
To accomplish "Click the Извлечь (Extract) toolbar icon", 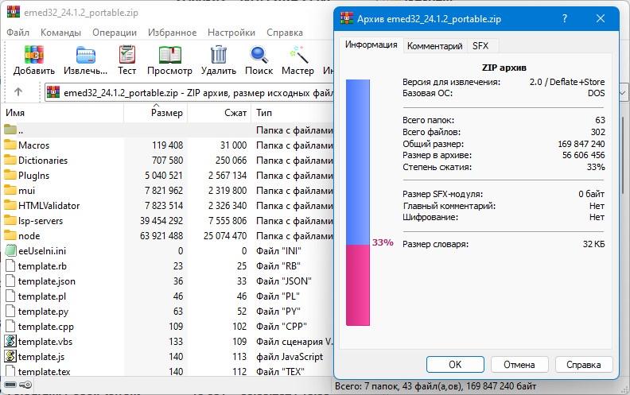I will click(86, 55).
